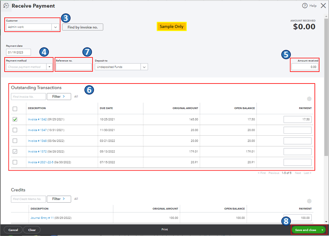
Task: Click OPEN BALANCE header in Outstanding Transactions
Action: 244,108
